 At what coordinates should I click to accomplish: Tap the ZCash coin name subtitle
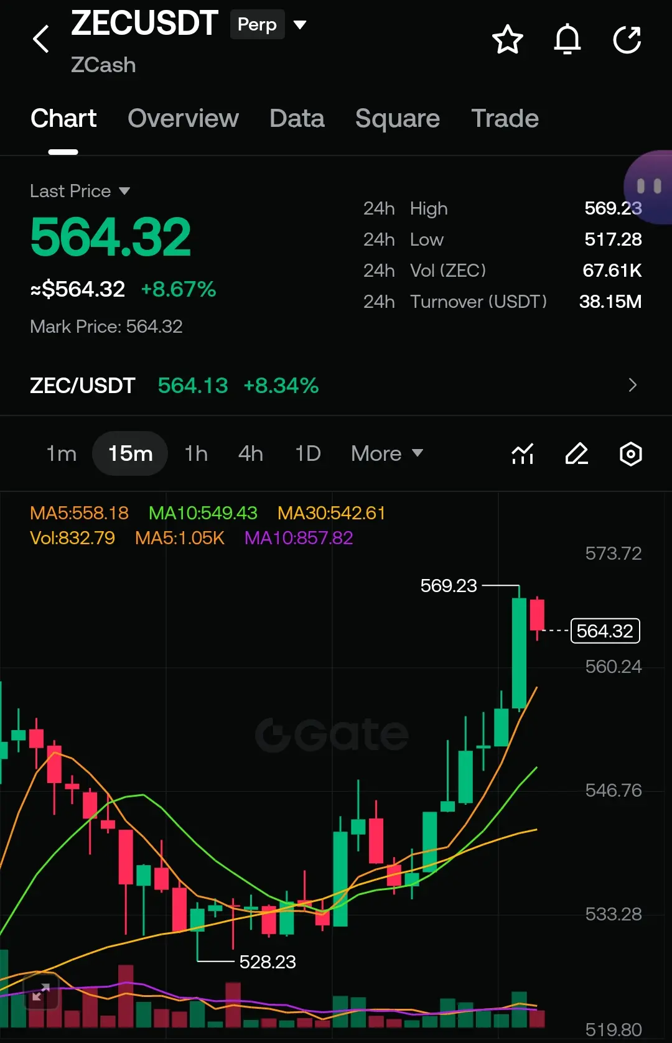pos(103,65)
